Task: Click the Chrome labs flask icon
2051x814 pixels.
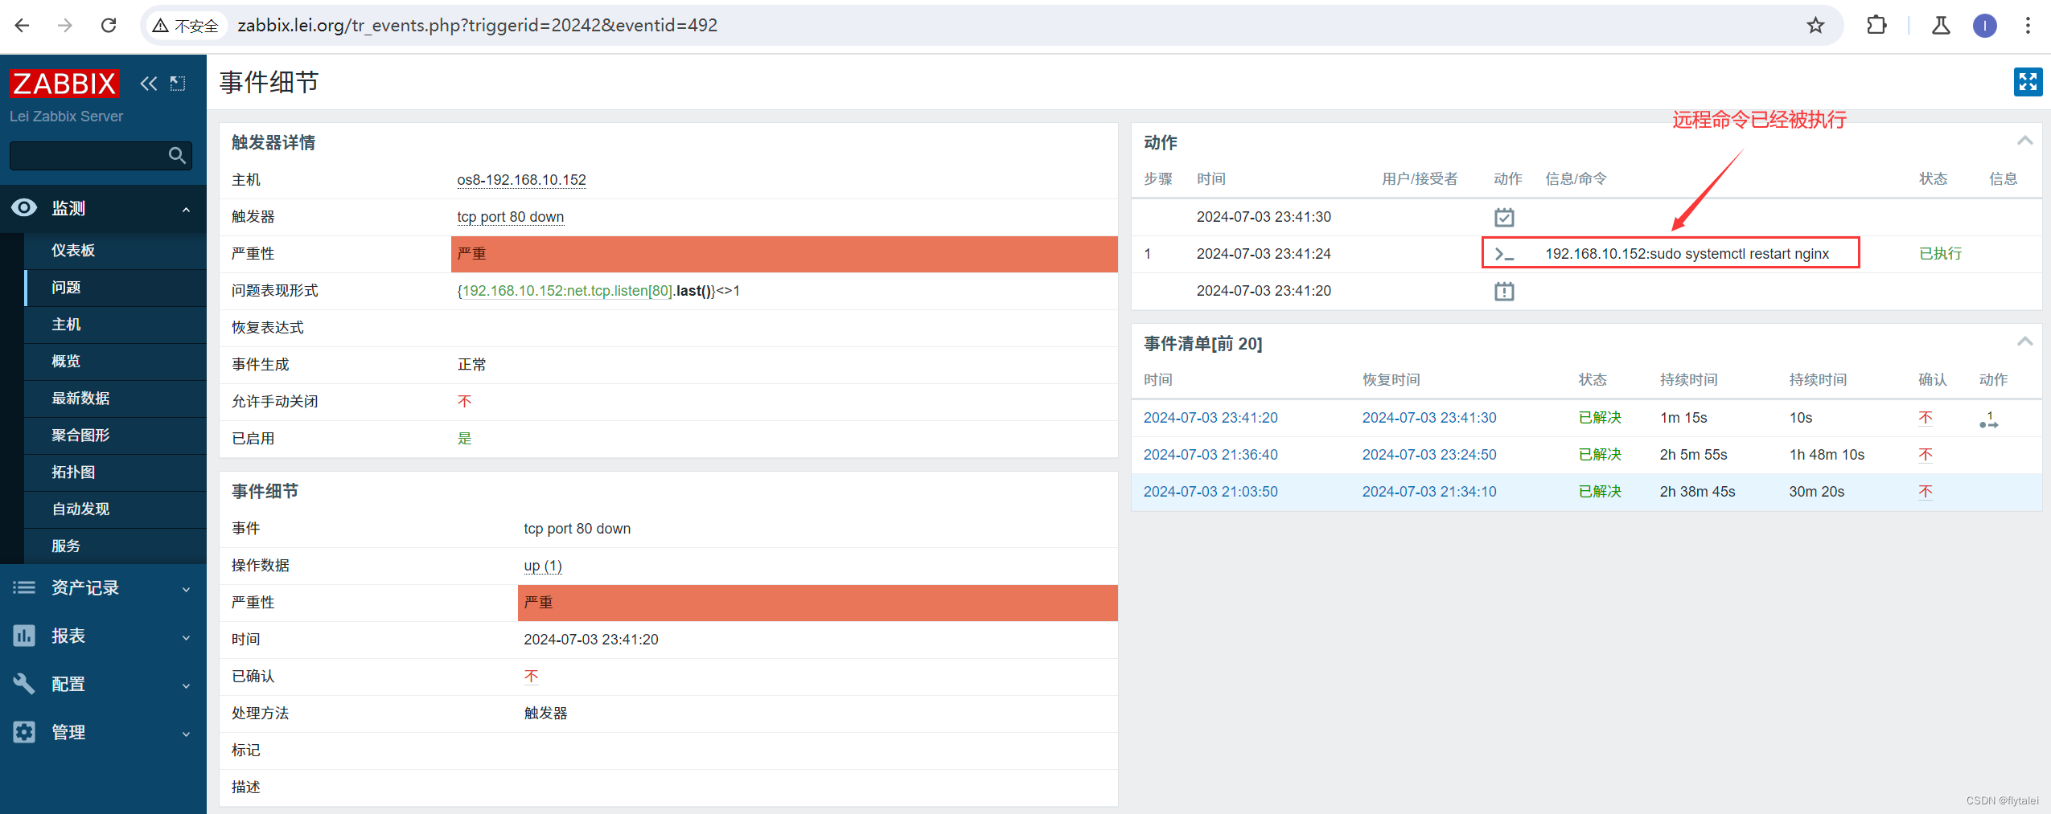Action: [x=1941, y=26]
